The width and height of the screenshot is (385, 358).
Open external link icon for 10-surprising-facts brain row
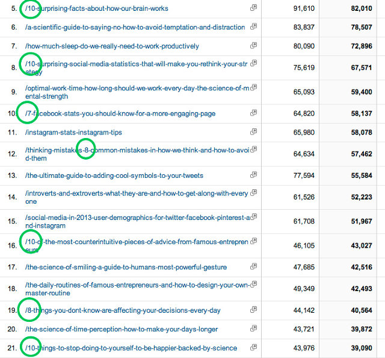coord(254,8)
